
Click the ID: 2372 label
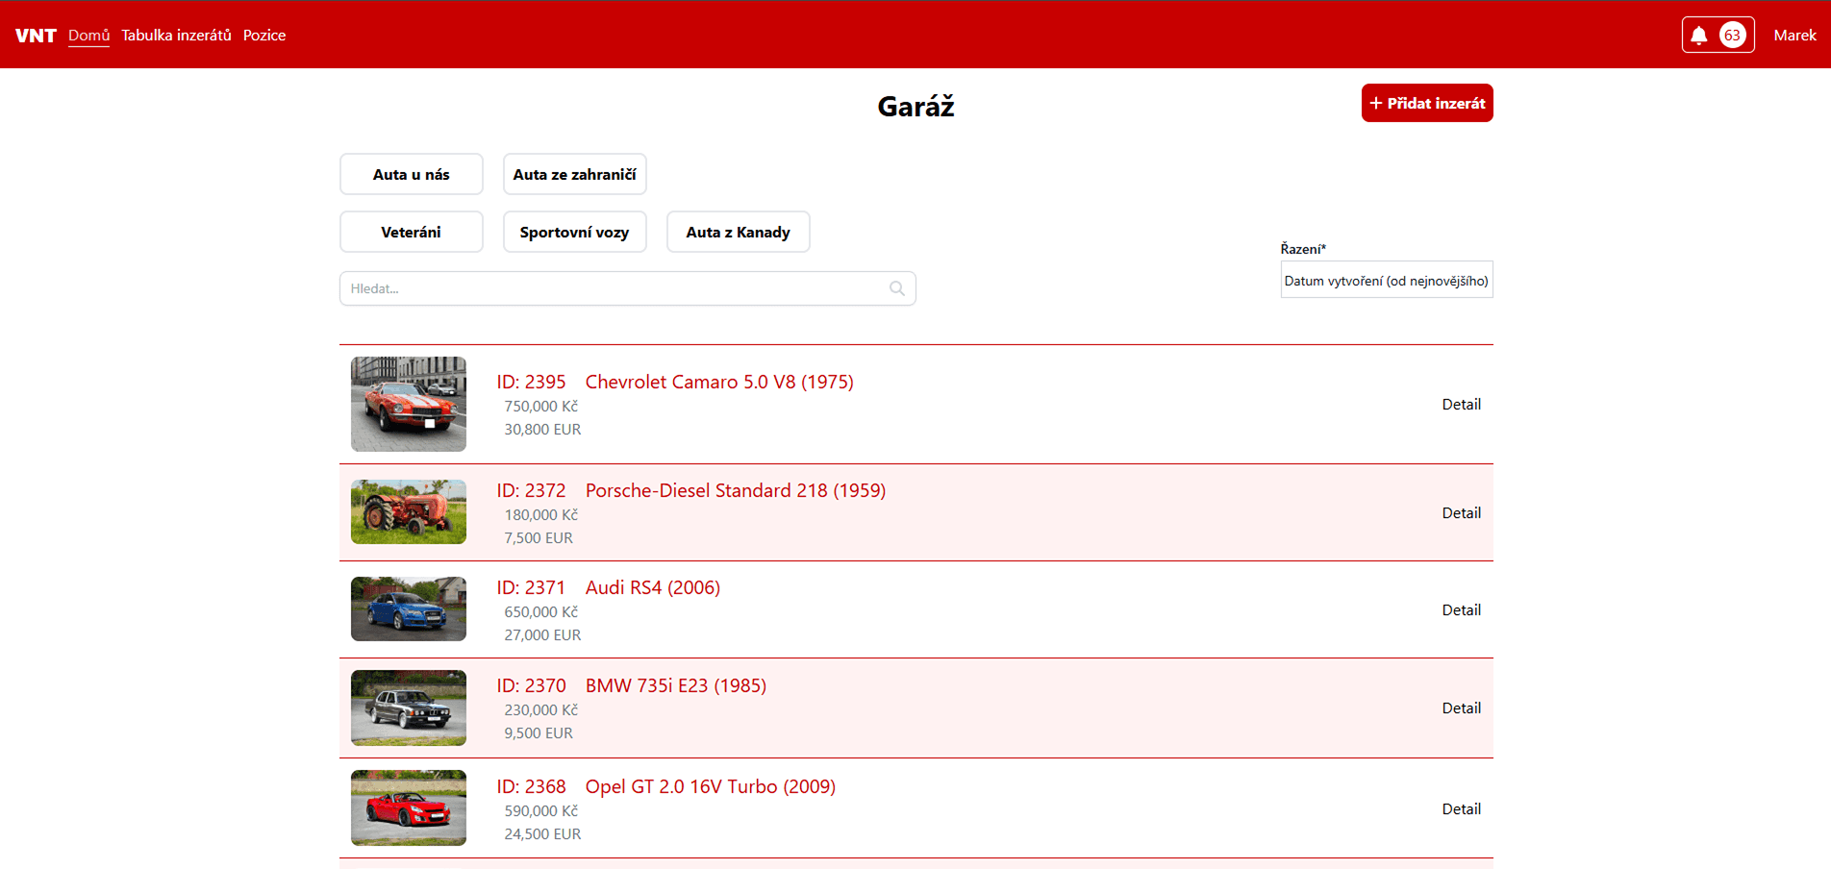pos(531,490)
